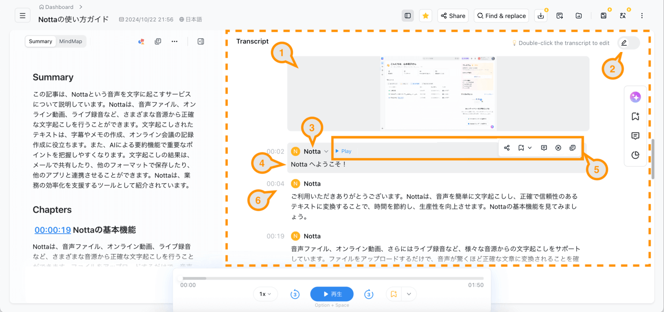Click the 00:02 timestamp

(275, 151)
